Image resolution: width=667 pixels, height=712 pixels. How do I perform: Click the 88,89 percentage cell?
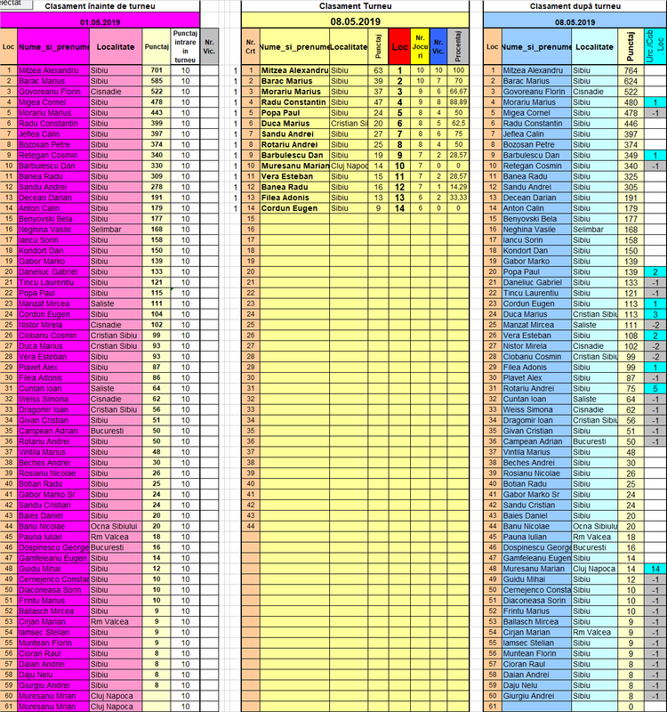click(458, 102)
